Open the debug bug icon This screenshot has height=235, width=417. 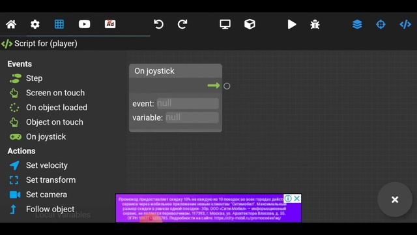click(x=315, y=25)
